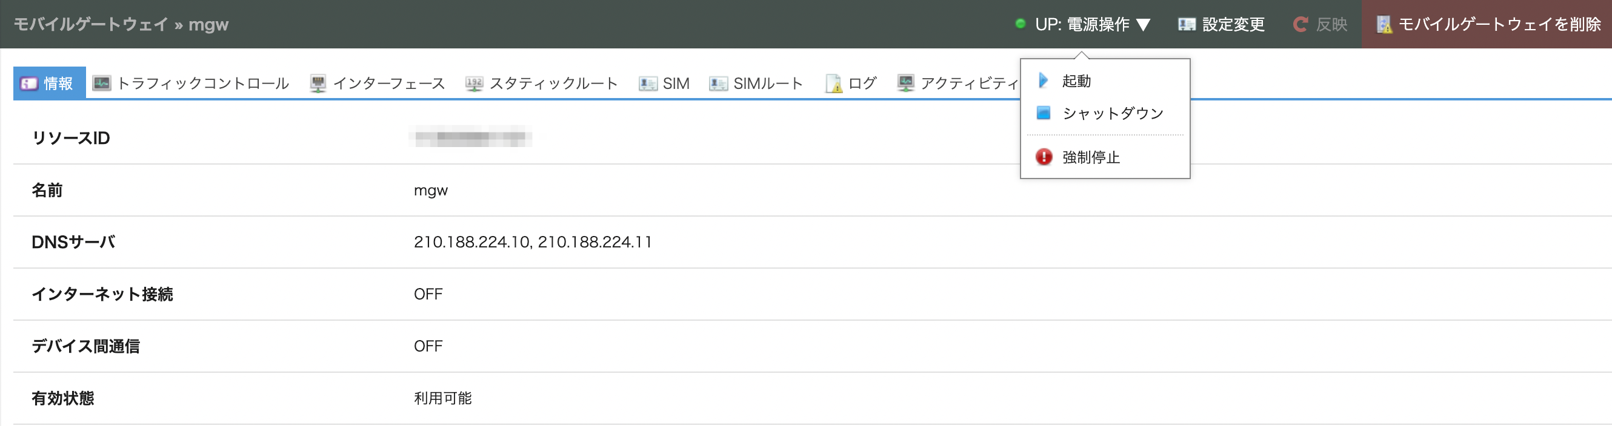
Task: Switch to the インターフェース tab
Action: click(x=388, y=83)
